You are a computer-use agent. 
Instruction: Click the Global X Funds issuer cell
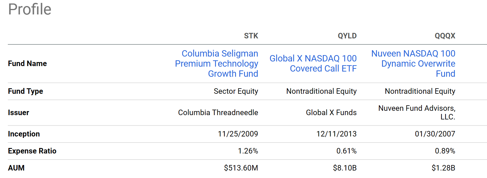point(331,113)
